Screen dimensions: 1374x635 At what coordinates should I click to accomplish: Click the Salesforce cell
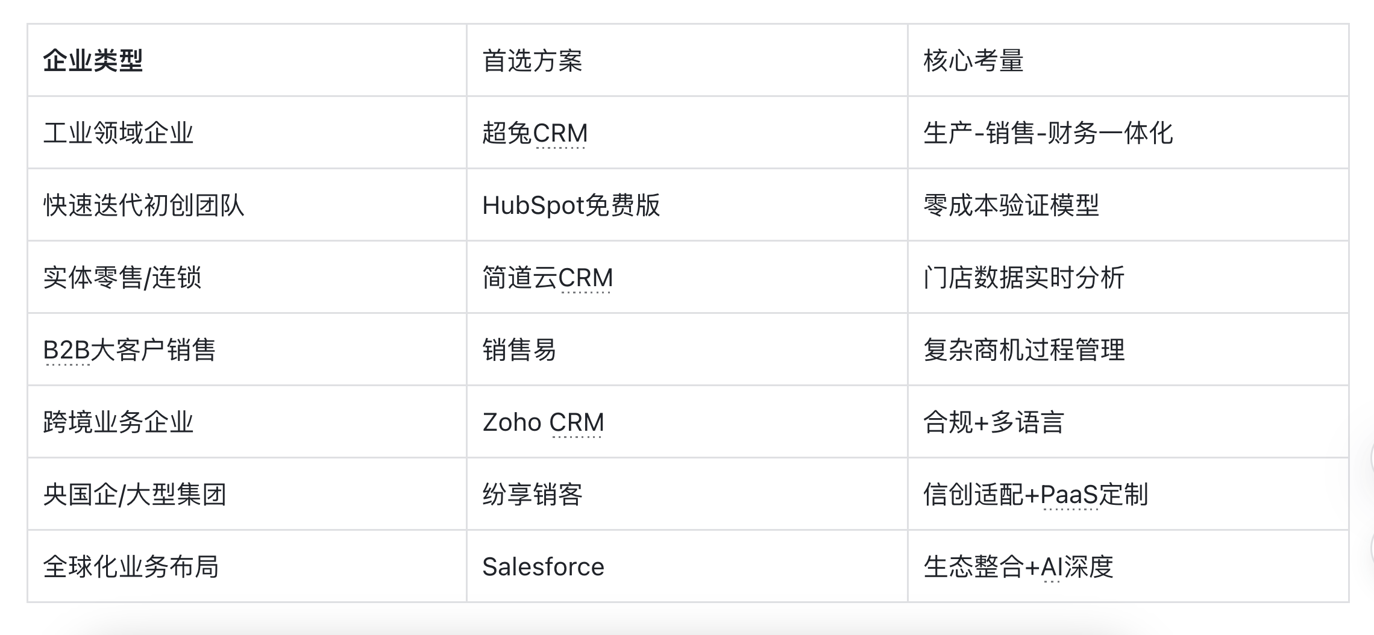[543, 567]
